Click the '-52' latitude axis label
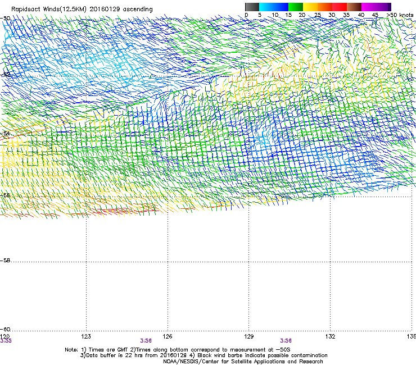 [x=6, y=74]
